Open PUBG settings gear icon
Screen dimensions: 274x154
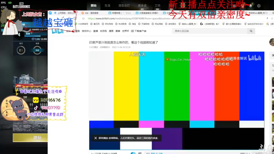coord(259,6)
